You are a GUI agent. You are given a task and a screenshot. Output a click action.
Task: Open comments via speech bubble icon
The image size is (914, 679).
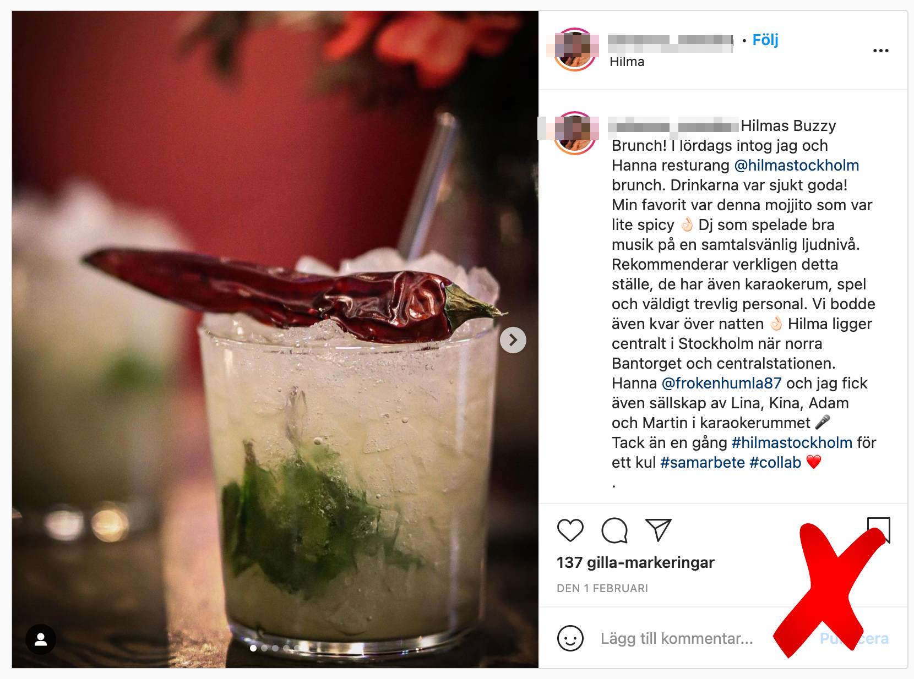[x=614, y=530]
